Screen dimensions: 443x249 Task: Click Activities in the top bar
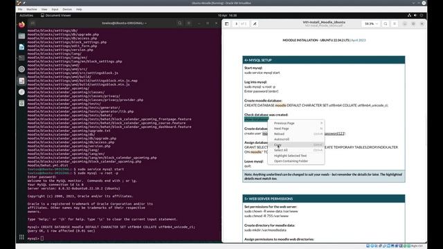(x=26, y=15)
